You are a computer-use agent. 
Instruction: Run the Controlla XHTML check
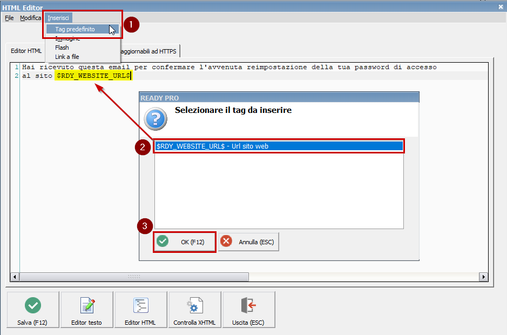click(x=194, y=310)
